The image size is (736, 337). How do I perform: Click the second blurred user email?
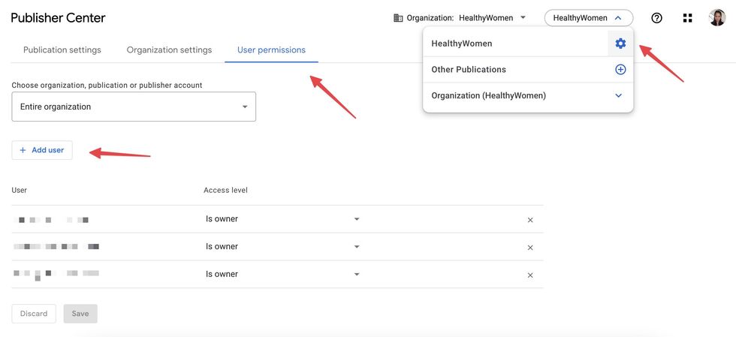click(x=56, y=246)
